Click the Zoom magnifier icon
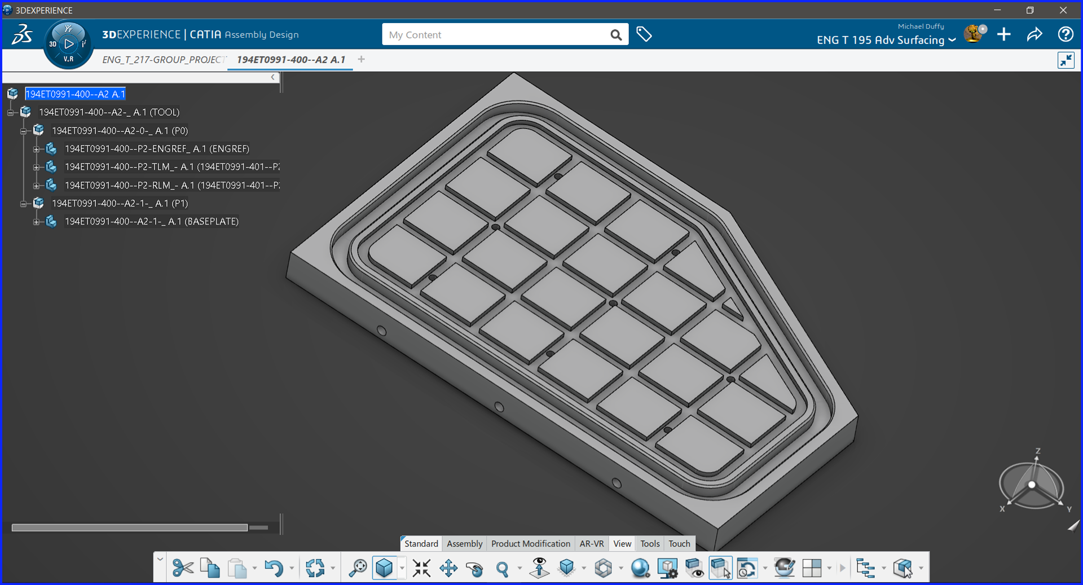The height and width of the screenshot is (585, 1083). click(x=502, y=568)
